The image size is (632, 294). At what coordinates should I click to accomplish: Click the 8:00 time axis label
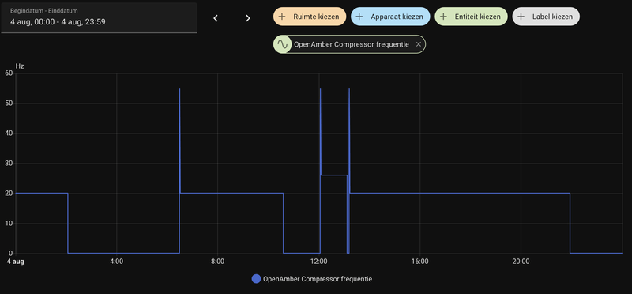click(218, 262)
